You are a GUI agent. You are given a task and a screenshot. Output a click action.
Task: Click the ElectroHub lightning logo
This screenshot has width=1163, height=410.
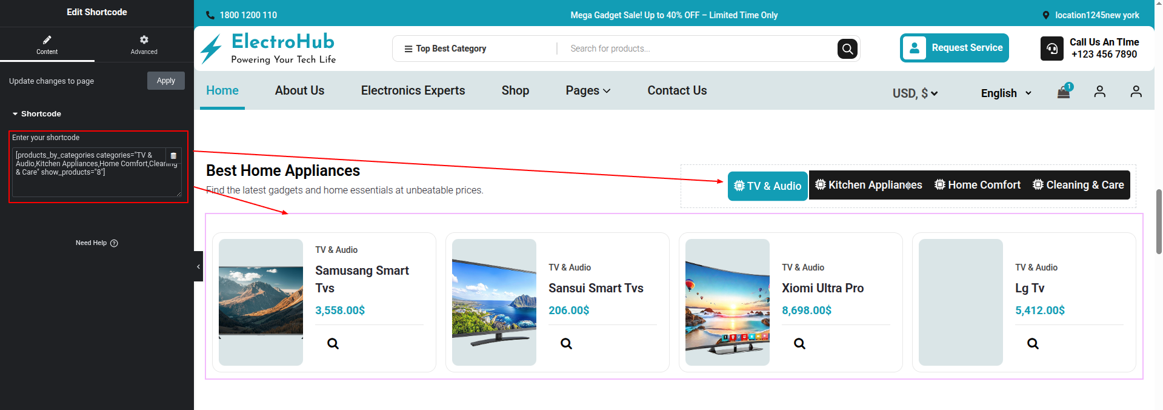[x=211, y=49]
